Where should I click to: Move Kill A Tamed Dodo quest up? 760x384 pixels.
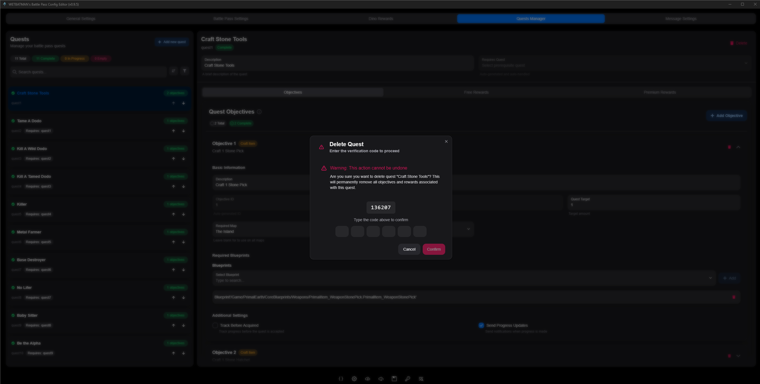(174, 186)
